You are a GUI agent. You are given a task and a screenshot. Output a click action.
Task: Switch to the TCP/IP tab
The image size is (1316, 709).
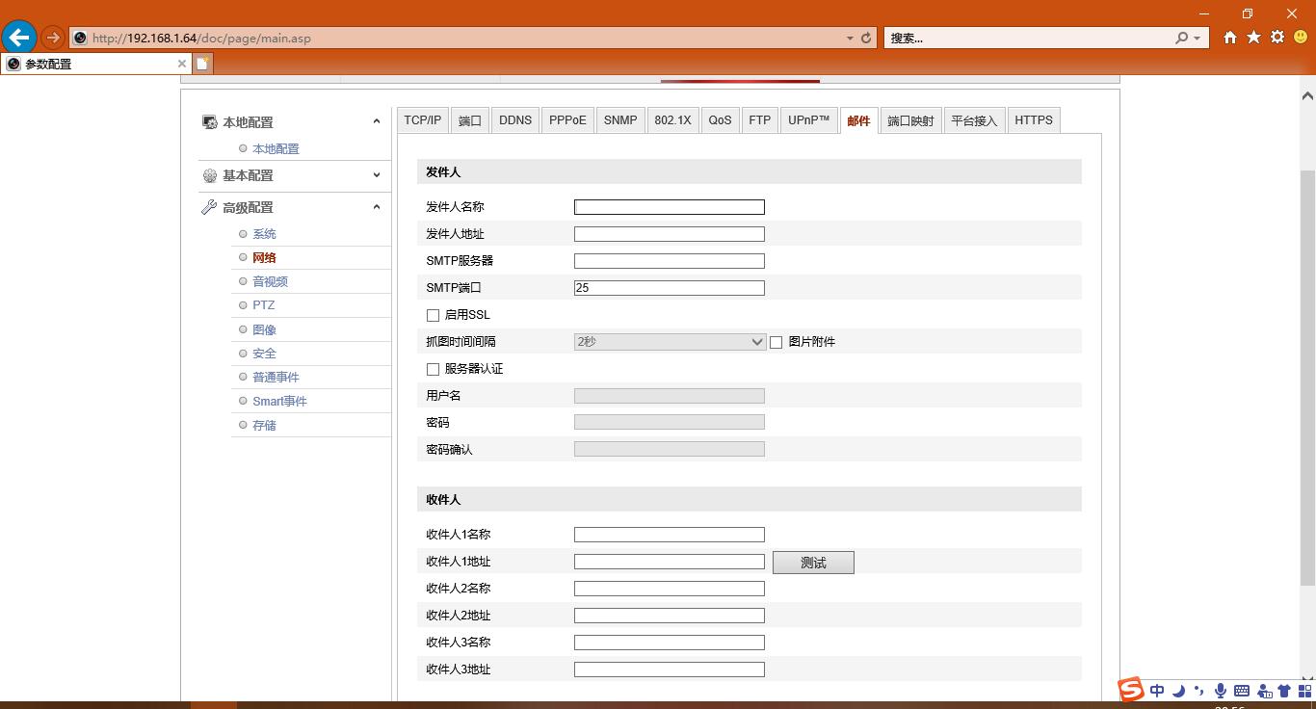(x=422, y=120)
